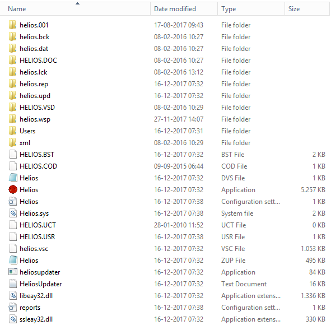Click the heliosupdater application icon

[13, 272]
